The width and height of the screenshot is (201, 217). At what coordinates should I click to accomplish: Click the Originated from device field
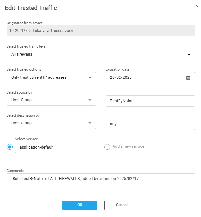(x=100, y=31)
